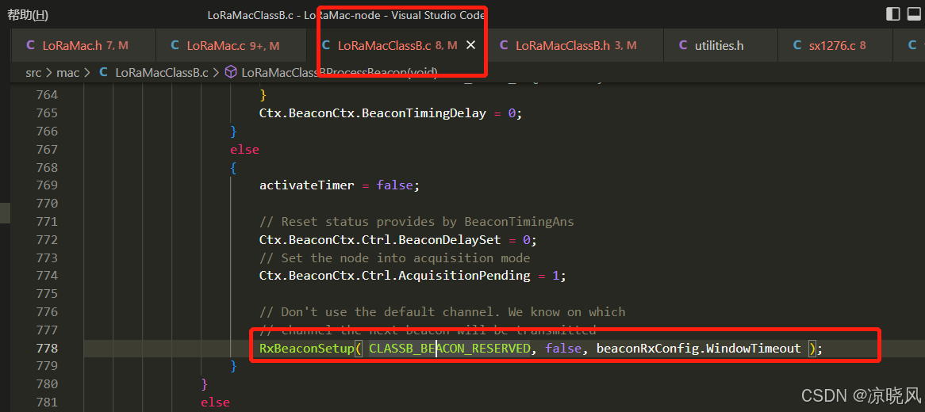Click 'LoRaMacClassB.c' in the breadcrumb
The image size is (925, 412).
click(x=162, y=73)
